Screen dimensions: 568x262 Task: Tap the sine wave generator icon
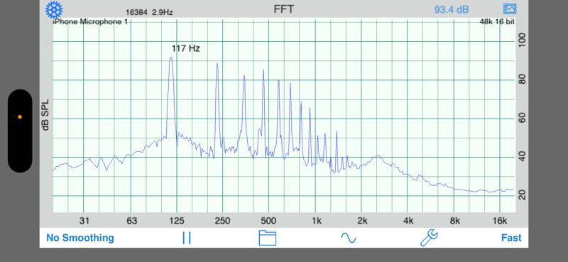[348, 238]
